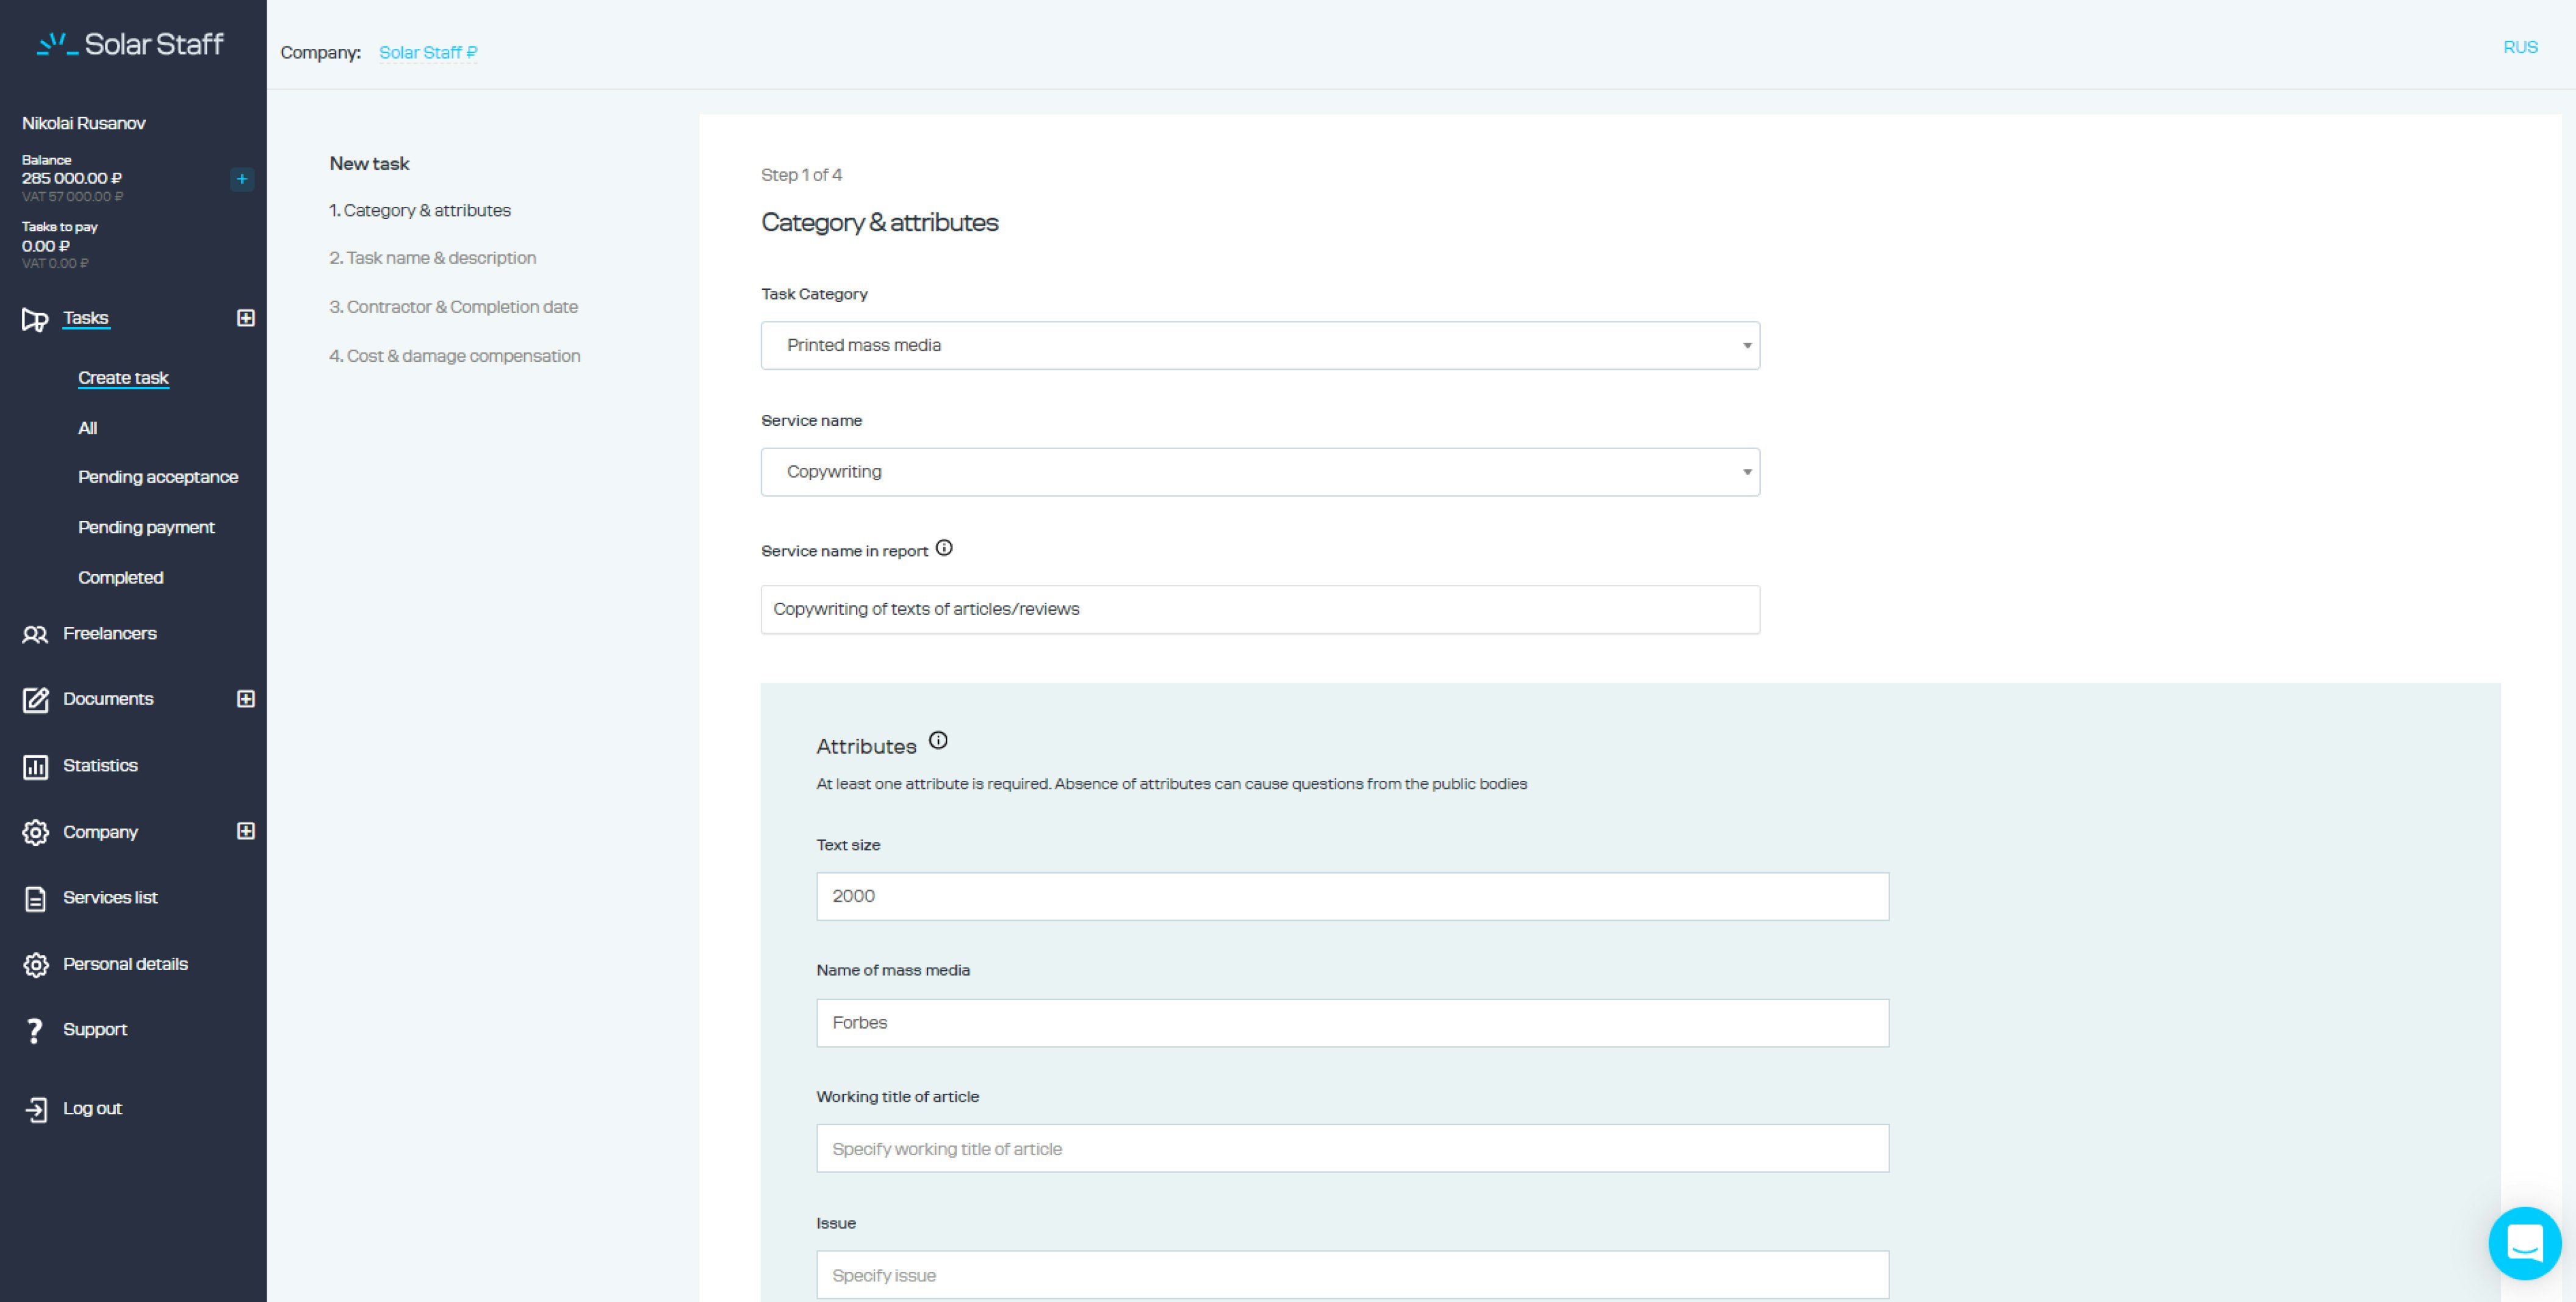Expand the Tasks submenu plus box
2576x1302 pixels.
245,318
